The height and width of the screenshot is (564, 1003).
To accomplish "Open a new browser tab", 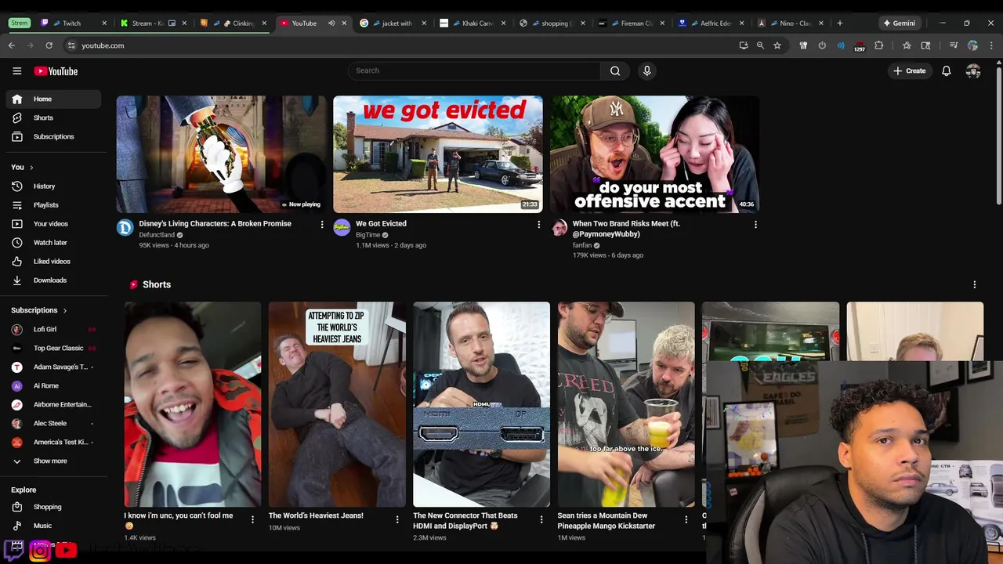I will pyautogui.click(x=840, y=23).
